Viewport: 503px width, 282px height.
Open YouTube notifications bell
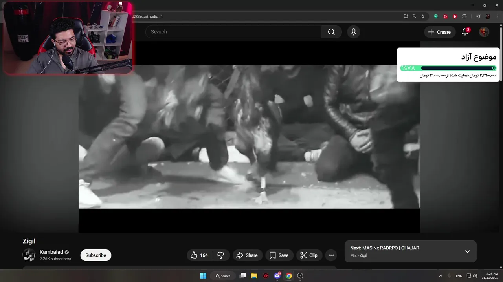pos(465,32)
